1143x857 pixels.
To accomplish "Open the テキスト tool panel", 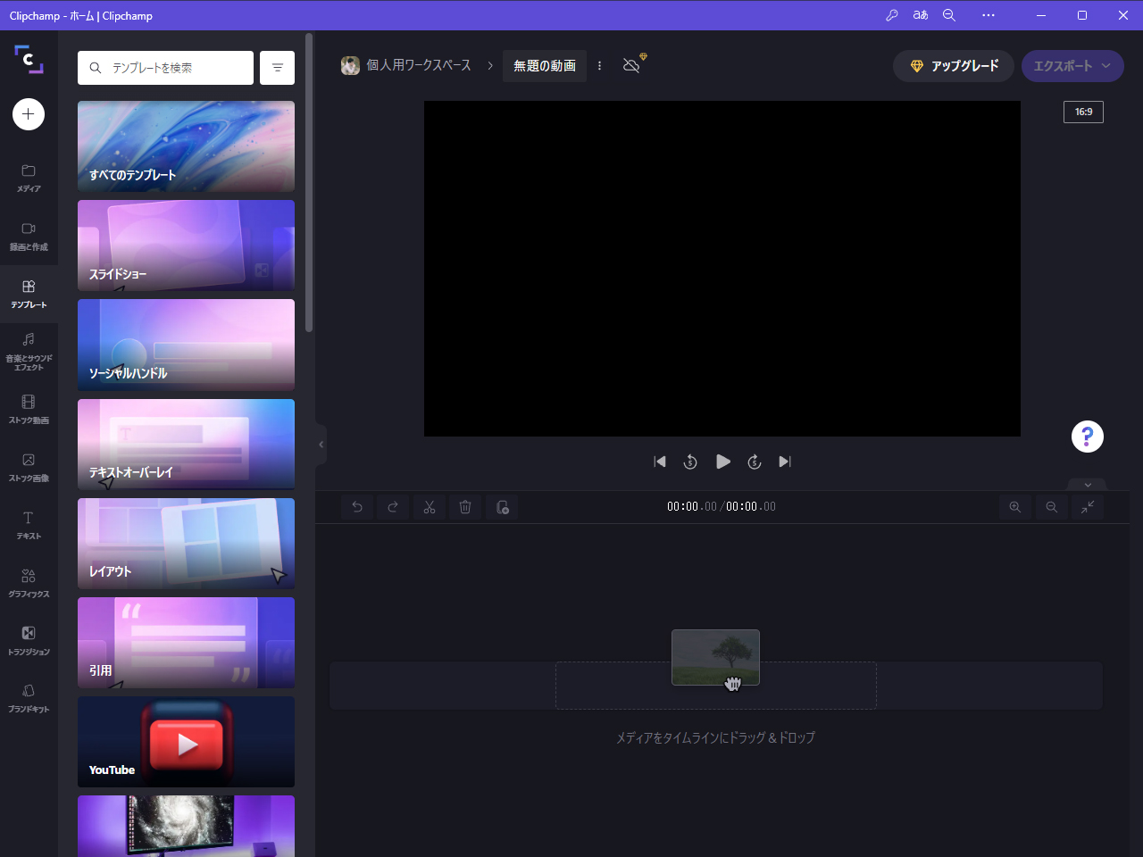I will point(28,525).
